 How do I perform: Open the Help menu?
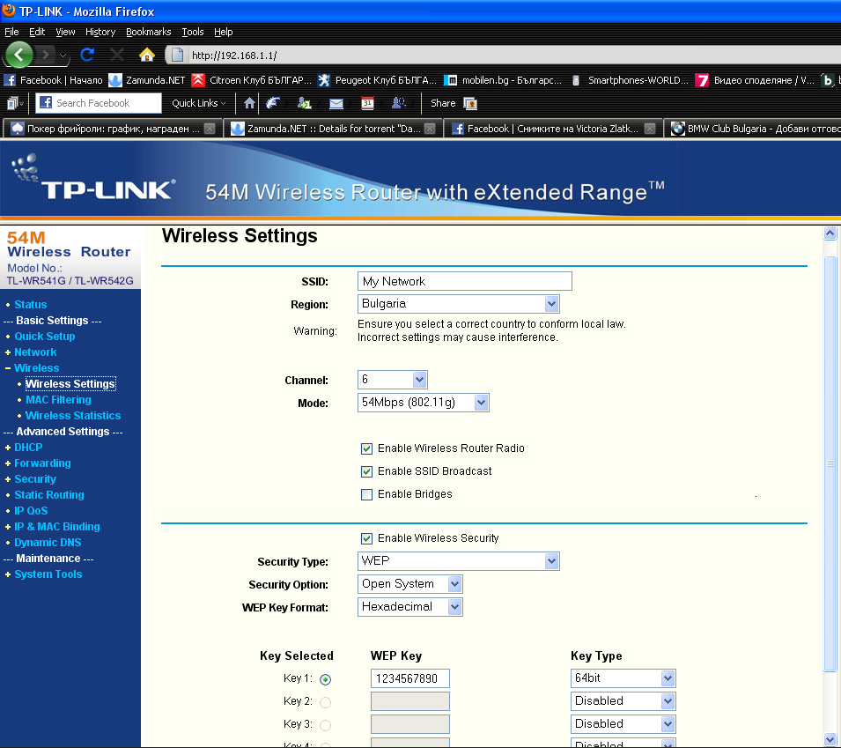(x=223, y=32)
